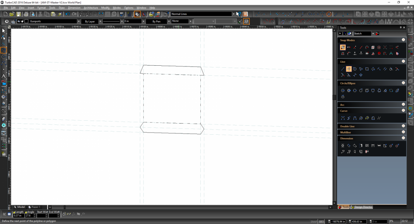Image resolution: width=414 pixels, height=224 pixels.
Task: Switch to the Paper 1 tab
Action: point(34,207)
